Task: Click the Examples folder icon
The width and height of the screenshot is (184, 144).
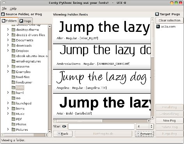Action: coord(13,72)
